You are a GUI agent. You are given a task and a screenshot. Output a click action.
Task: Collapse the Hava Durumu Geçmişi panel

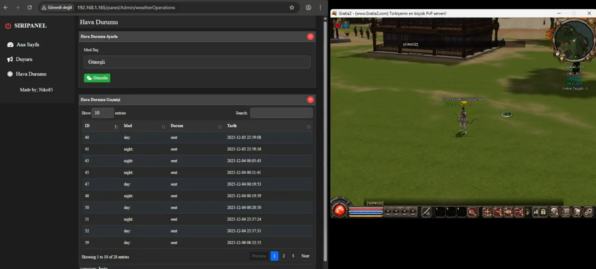[310, 100]
